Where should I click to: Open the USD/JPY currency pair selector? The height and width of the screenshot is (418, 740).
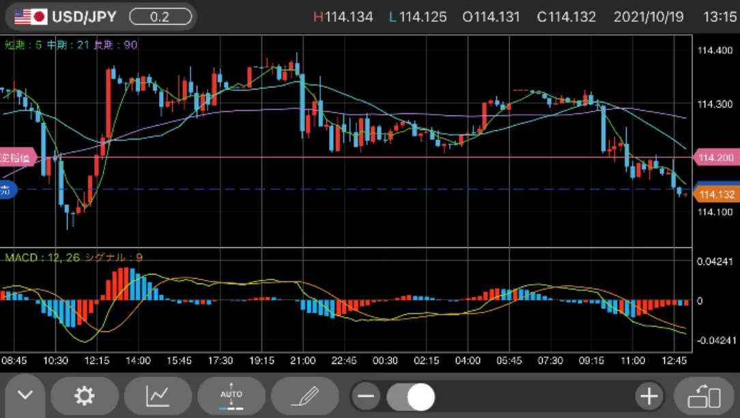click(x=86, y=17)
